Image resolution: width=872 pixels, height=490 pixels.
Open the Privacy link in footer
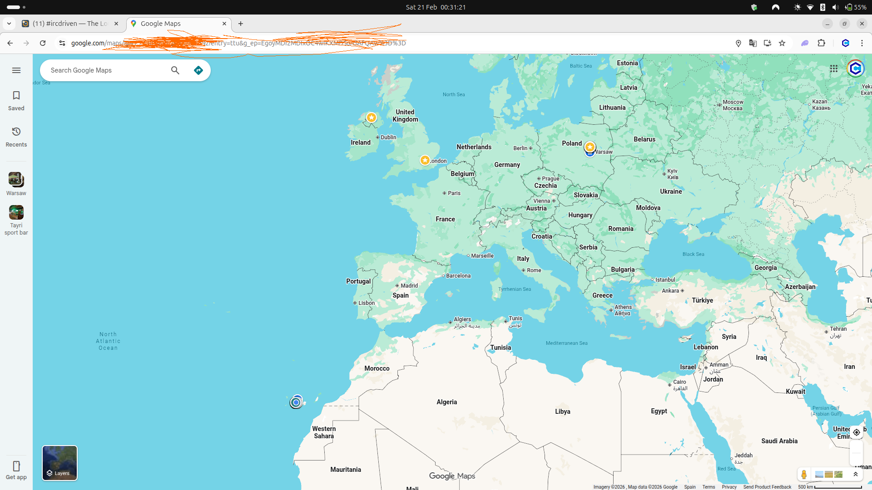coord(729,487)
